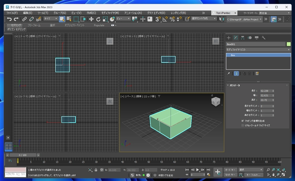Click the 長さ length value field
Viewport: 295px width, 181px height.
266,91
